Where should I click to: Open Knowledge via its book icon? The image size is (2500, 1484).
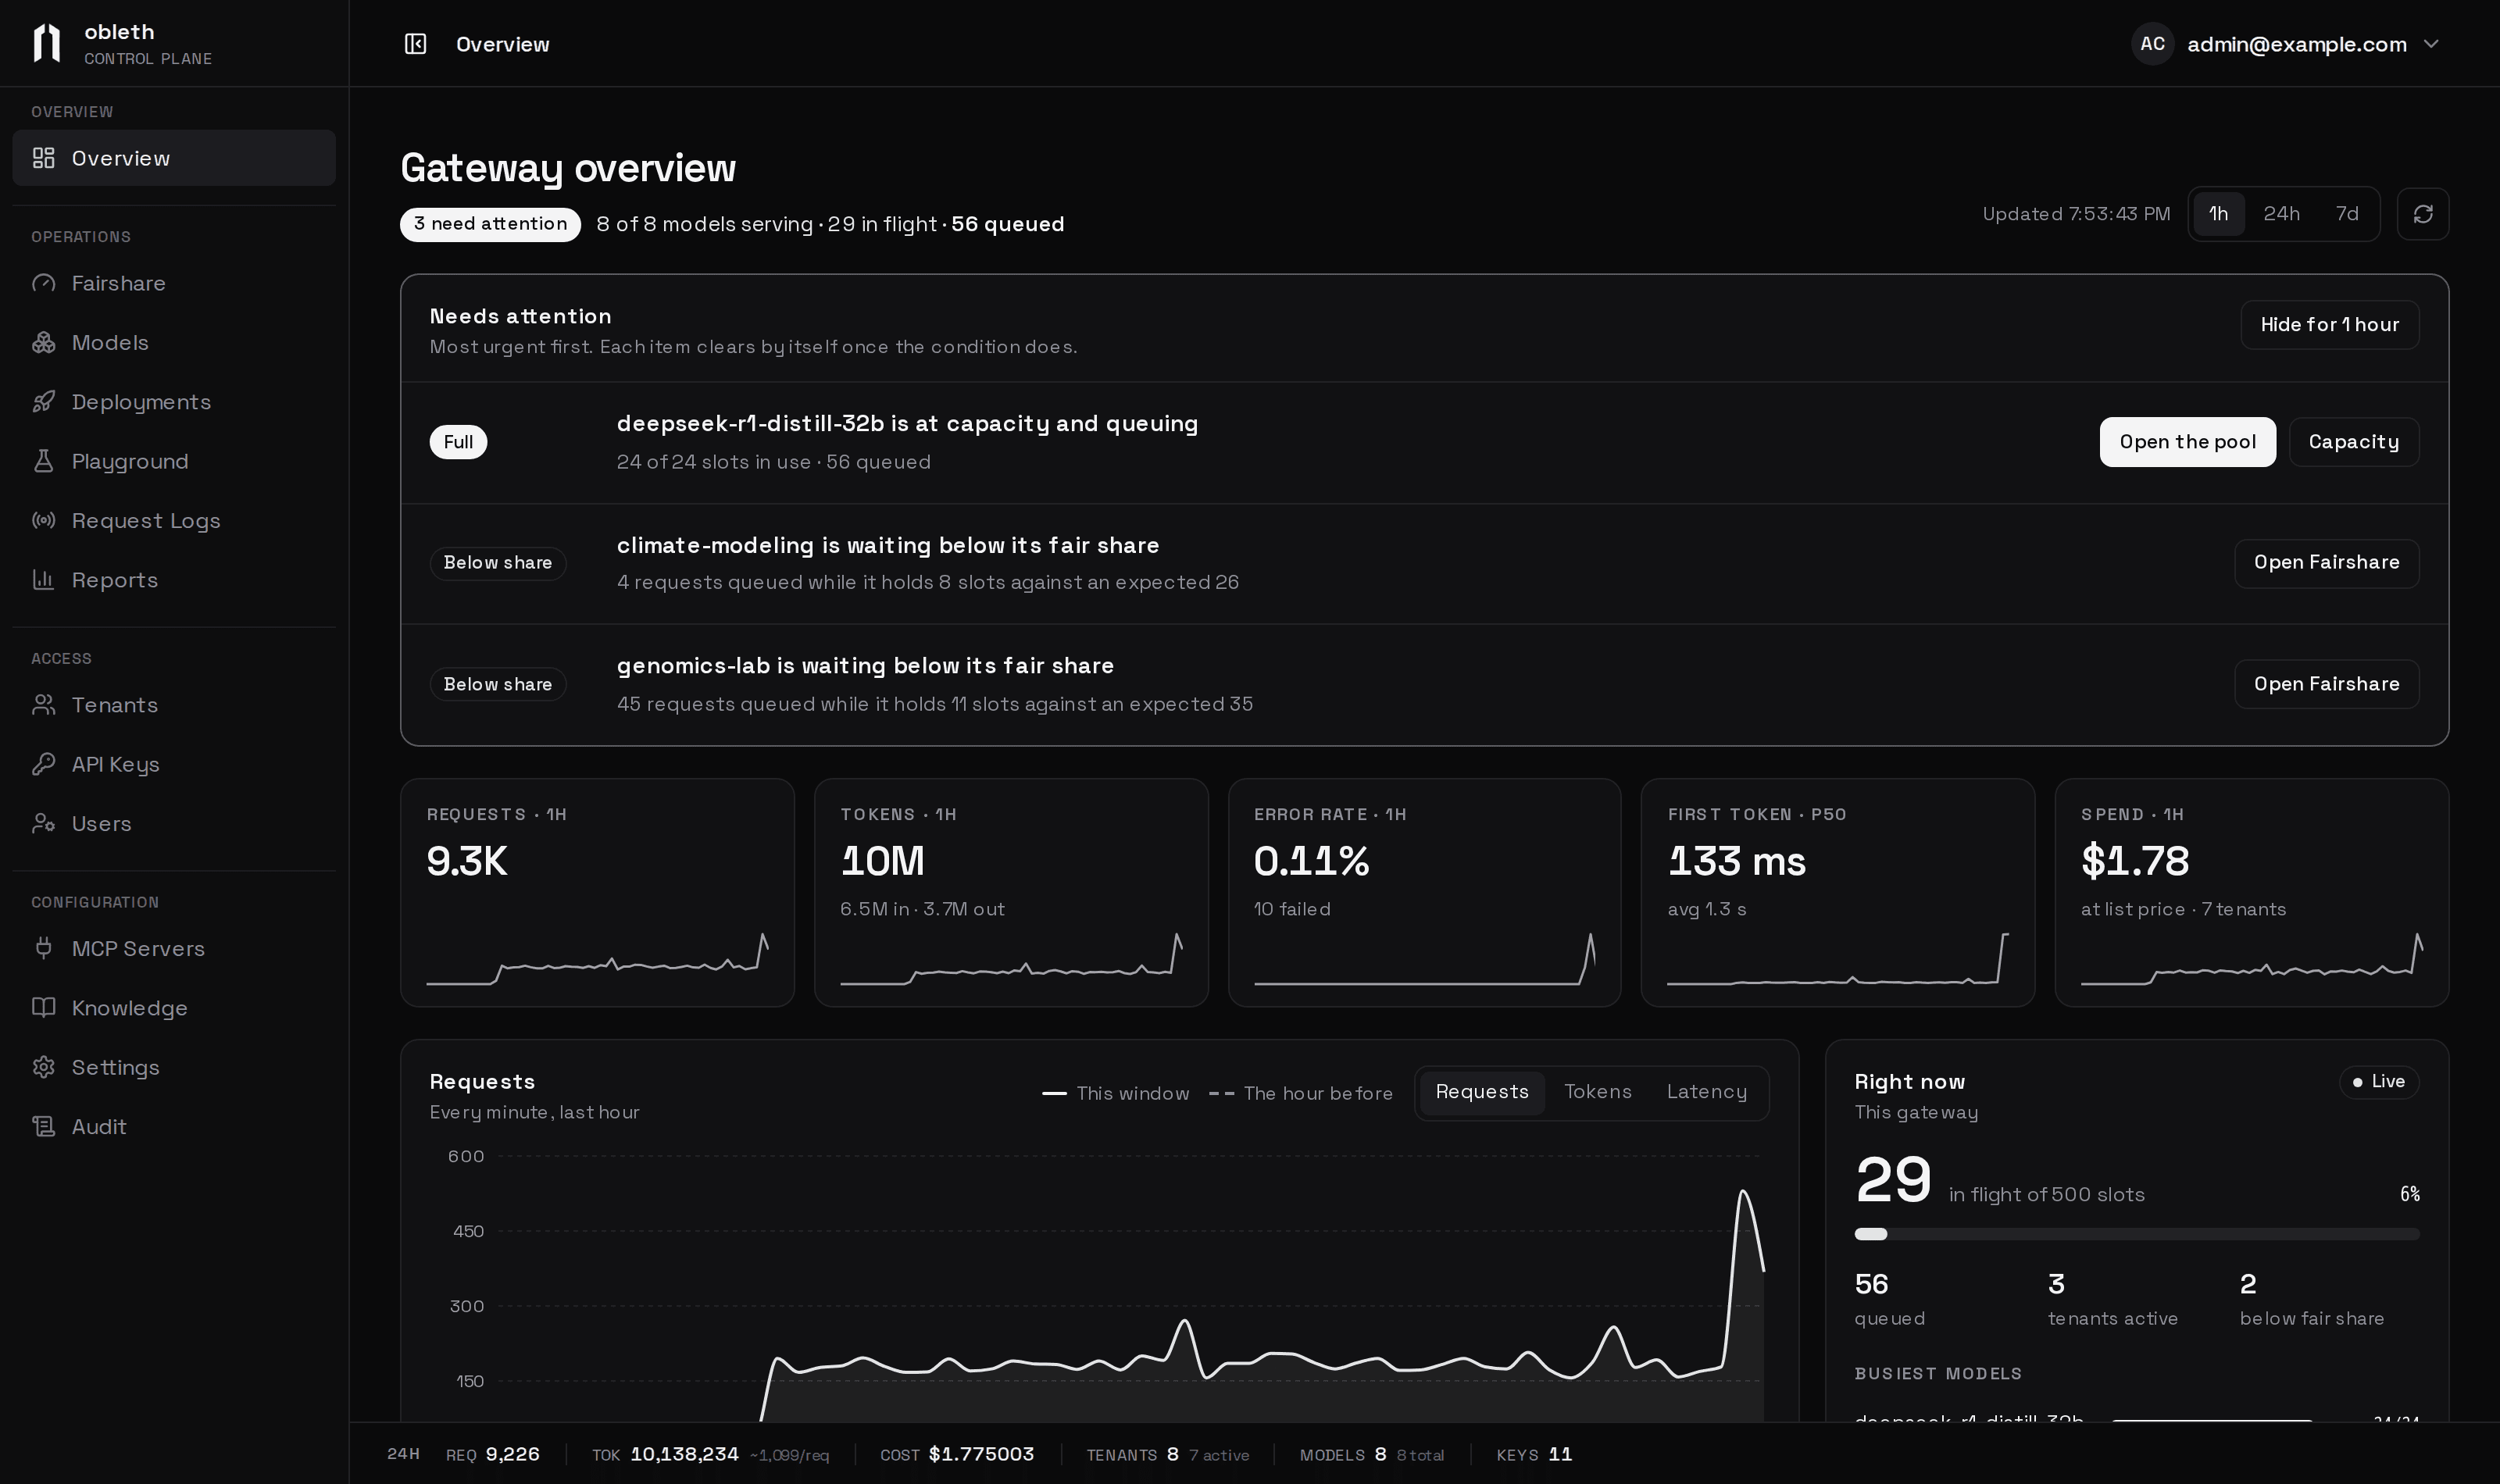tap(43, 1008)
